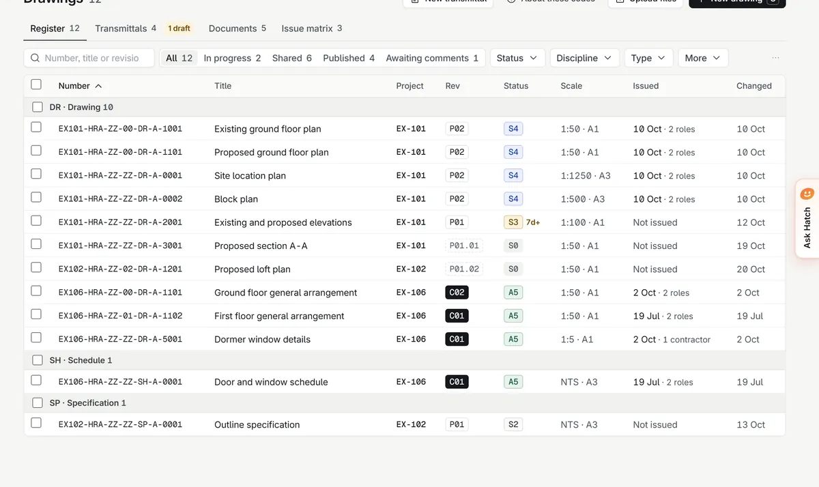Click the P01.01 revision badge
Image resolution: width=819 pixels, height=487 pixels.
[464, 246]
